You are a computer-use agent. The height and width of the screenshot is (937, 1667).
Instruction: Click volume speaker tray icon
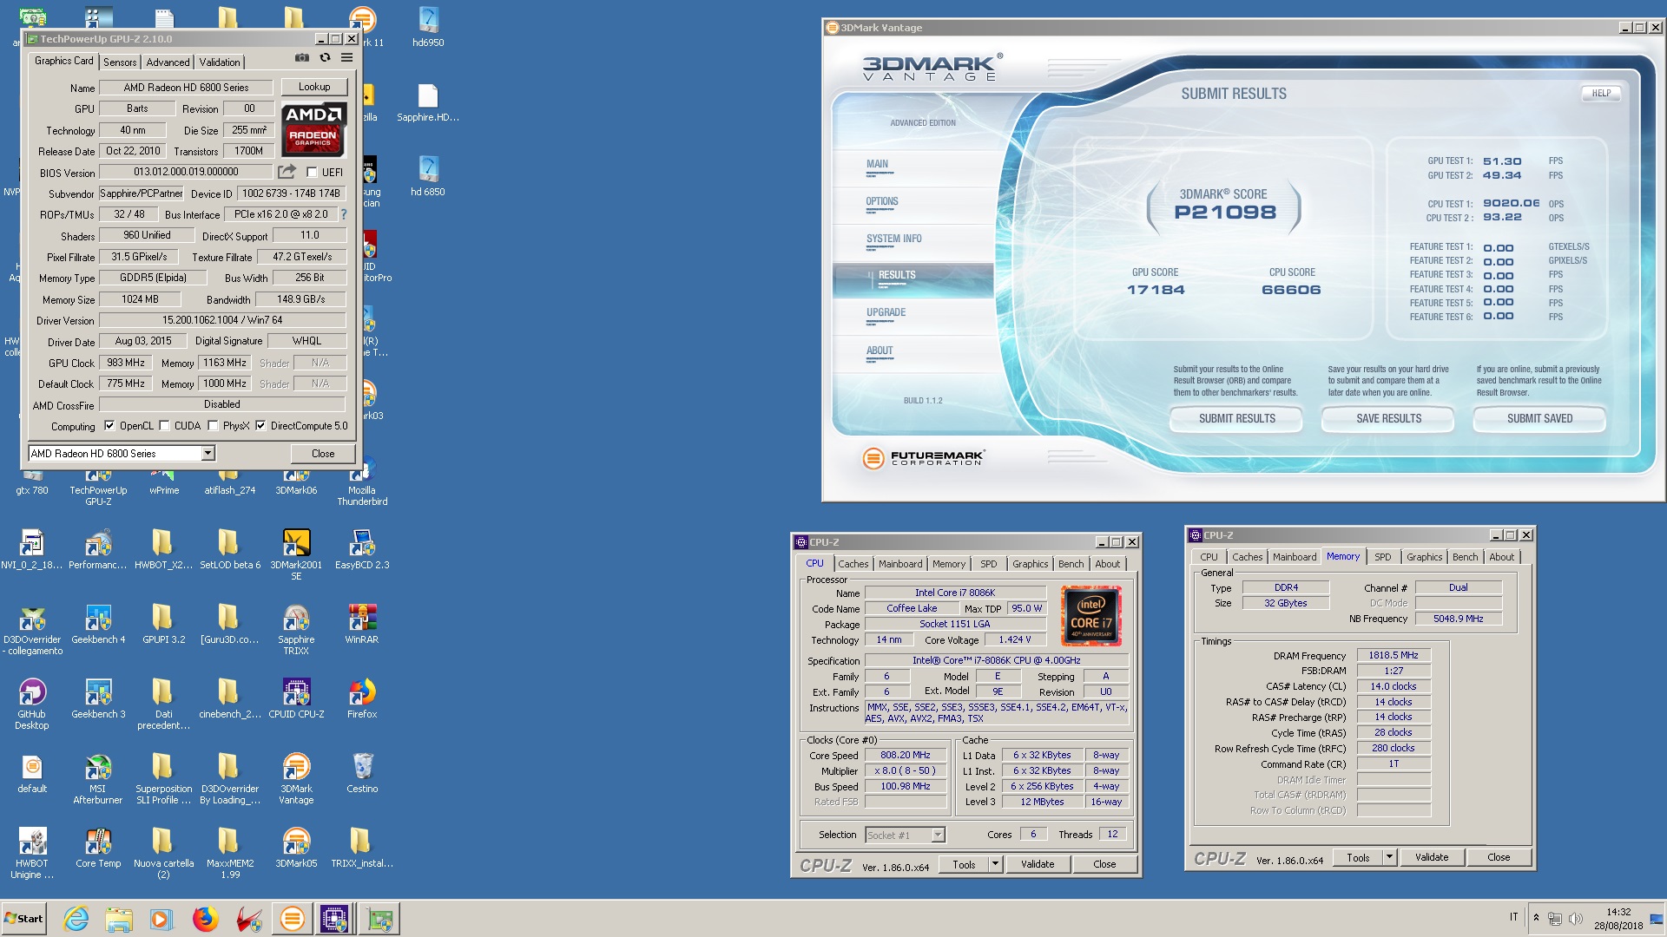[1576, 918]
